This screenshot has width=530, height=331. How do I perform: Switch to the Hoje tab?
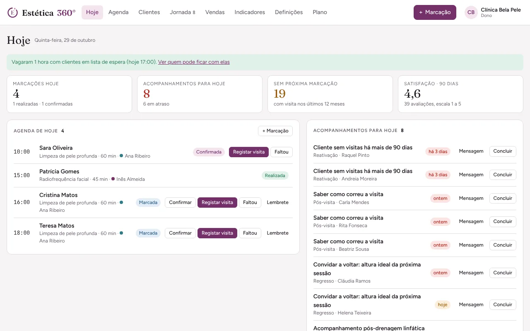[92, 12]
